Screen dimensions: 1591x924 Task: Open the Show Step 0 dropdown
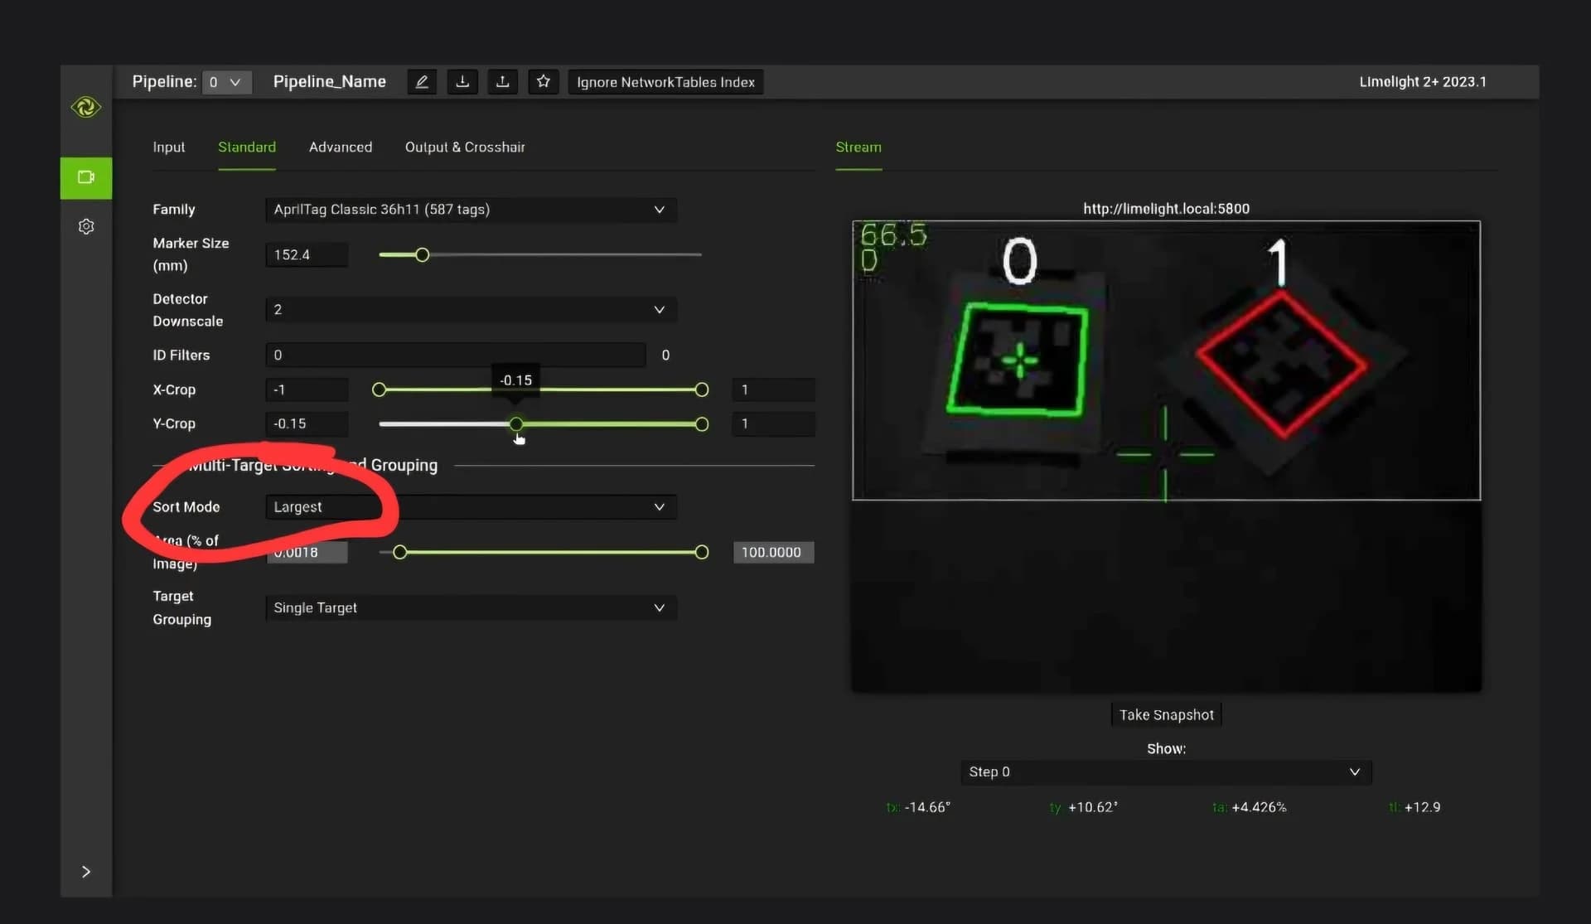click(1166, 772)
